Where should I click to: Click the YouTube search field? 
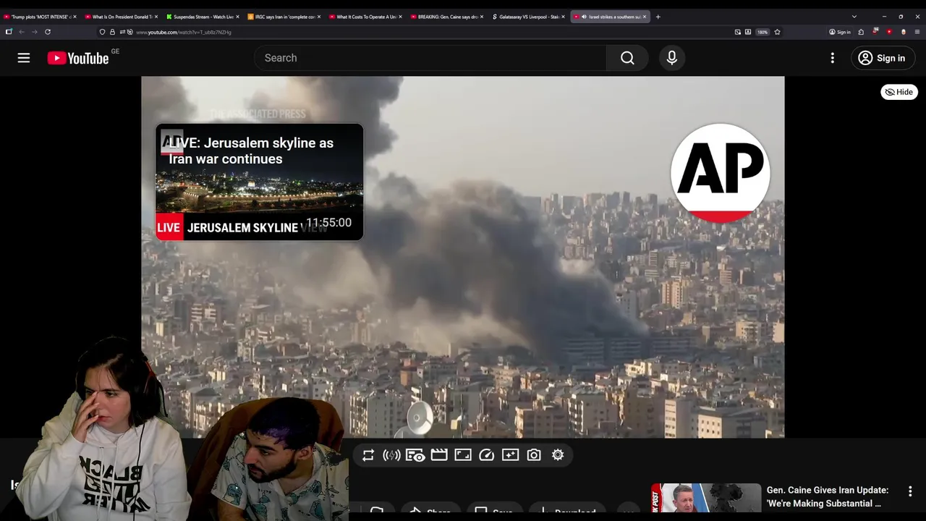430,58
